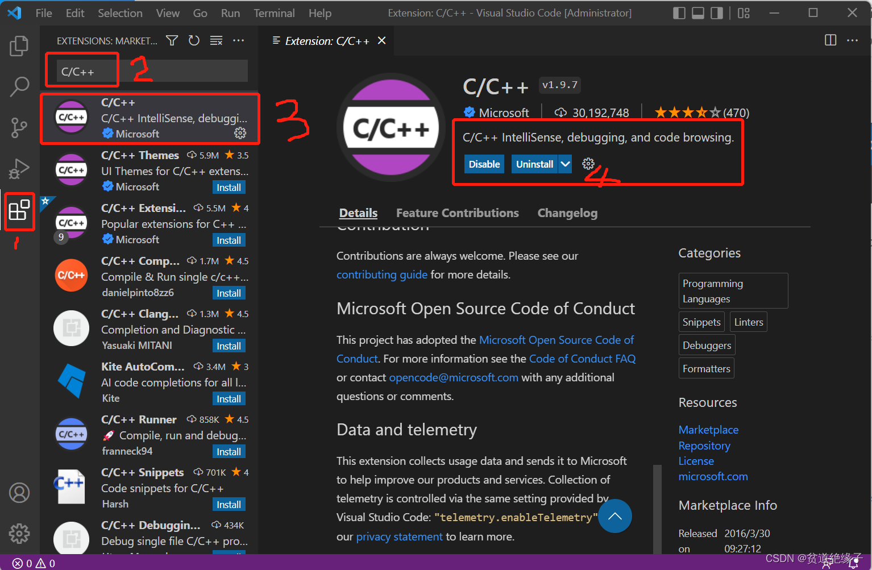Screen dimensions: 872x570
Task: Click the Uninstall button
Action: 534,164
